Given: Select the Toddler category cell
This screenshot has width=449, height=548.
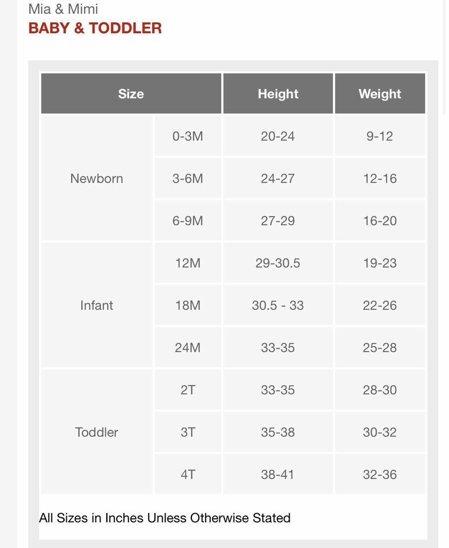Looking at the screenshot, I should [97, 432].
